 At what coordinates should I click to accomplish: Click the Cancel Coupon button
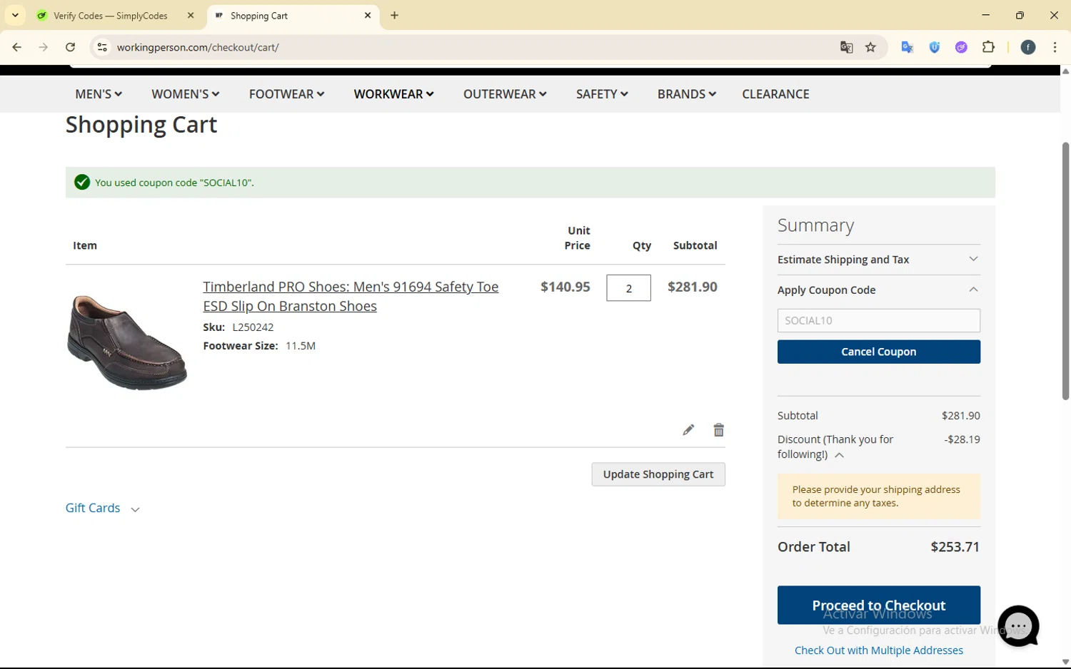click(x=878, y=352)
